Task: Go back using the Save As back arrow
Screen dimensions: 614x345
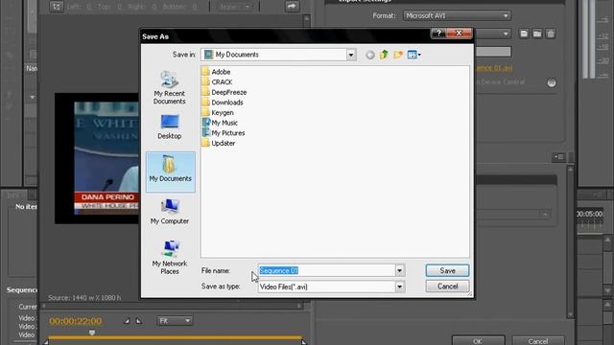Action: click(370, 55)
